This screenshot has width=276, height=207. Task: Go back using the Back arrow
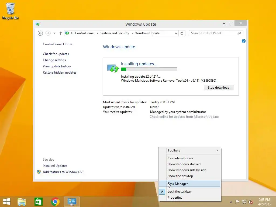point(40,33)
